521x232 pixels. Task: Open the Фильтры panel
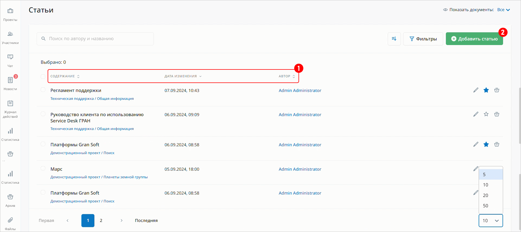[x=423, y=39]
